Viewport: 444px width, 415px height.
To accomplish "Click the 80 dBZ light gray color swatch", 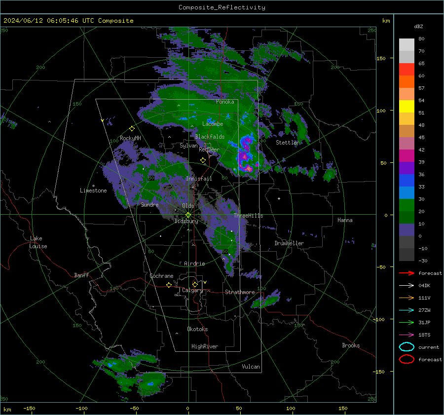I will pyautogui.click(x=407, y=44).
